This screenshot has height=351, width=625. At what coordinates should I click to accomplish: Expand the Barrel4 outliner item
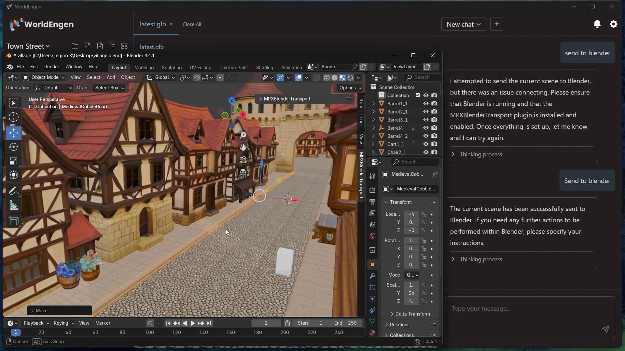(373, 128)
